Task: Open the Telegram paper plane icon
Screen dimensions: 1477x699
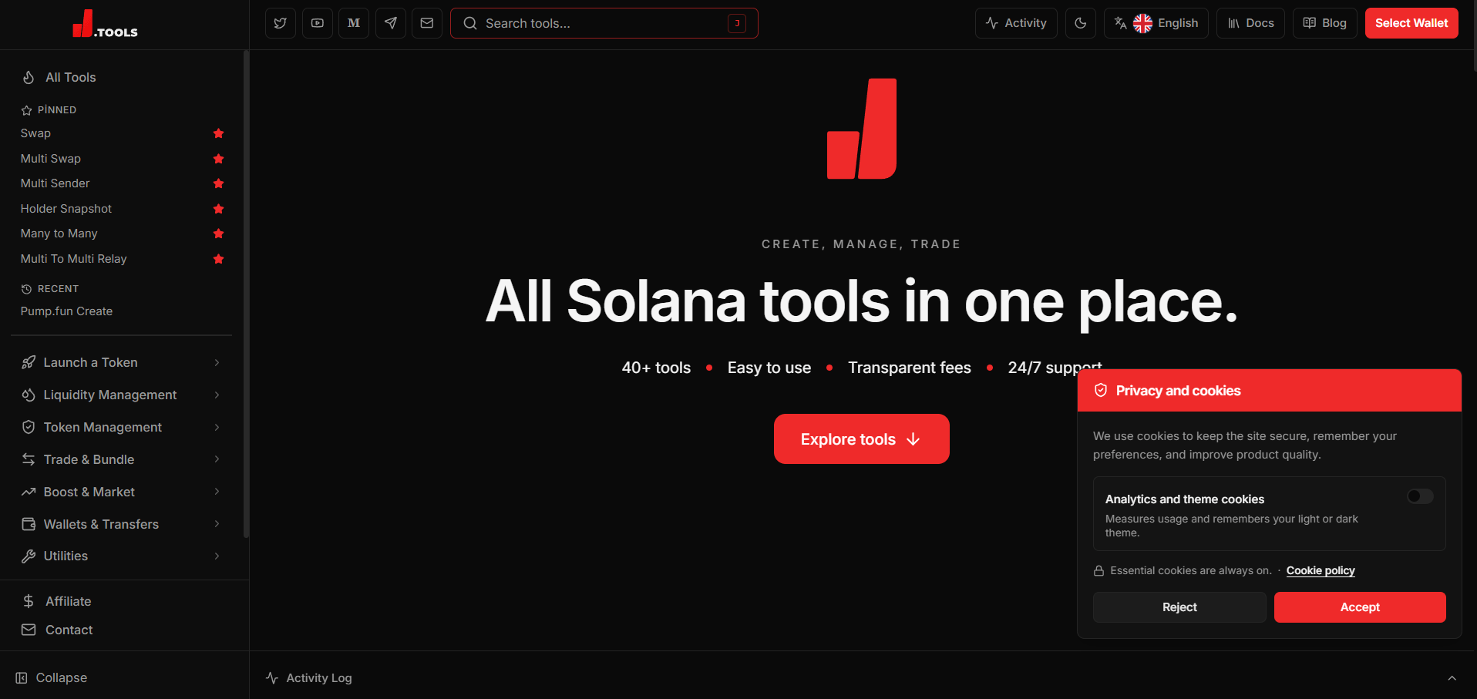Action: pyautogui.click(x=391, y=23)
